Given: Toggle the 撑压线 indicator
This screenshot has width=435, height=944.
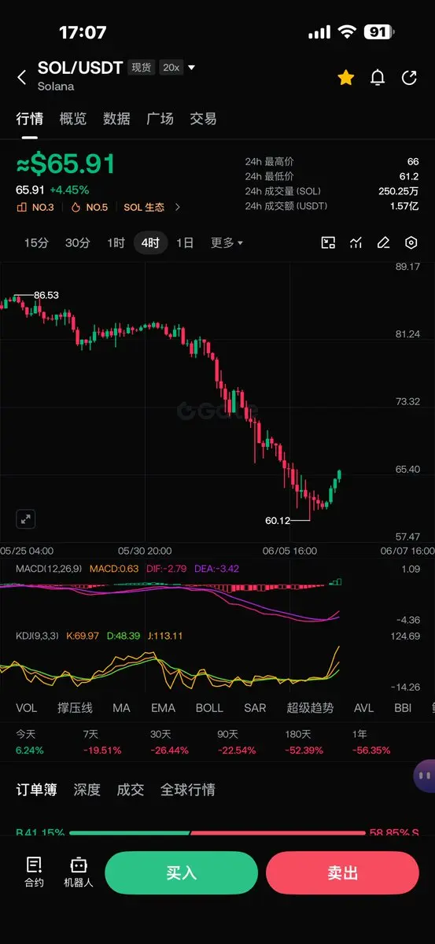Looking at the screenshot, I should [75, 708].
